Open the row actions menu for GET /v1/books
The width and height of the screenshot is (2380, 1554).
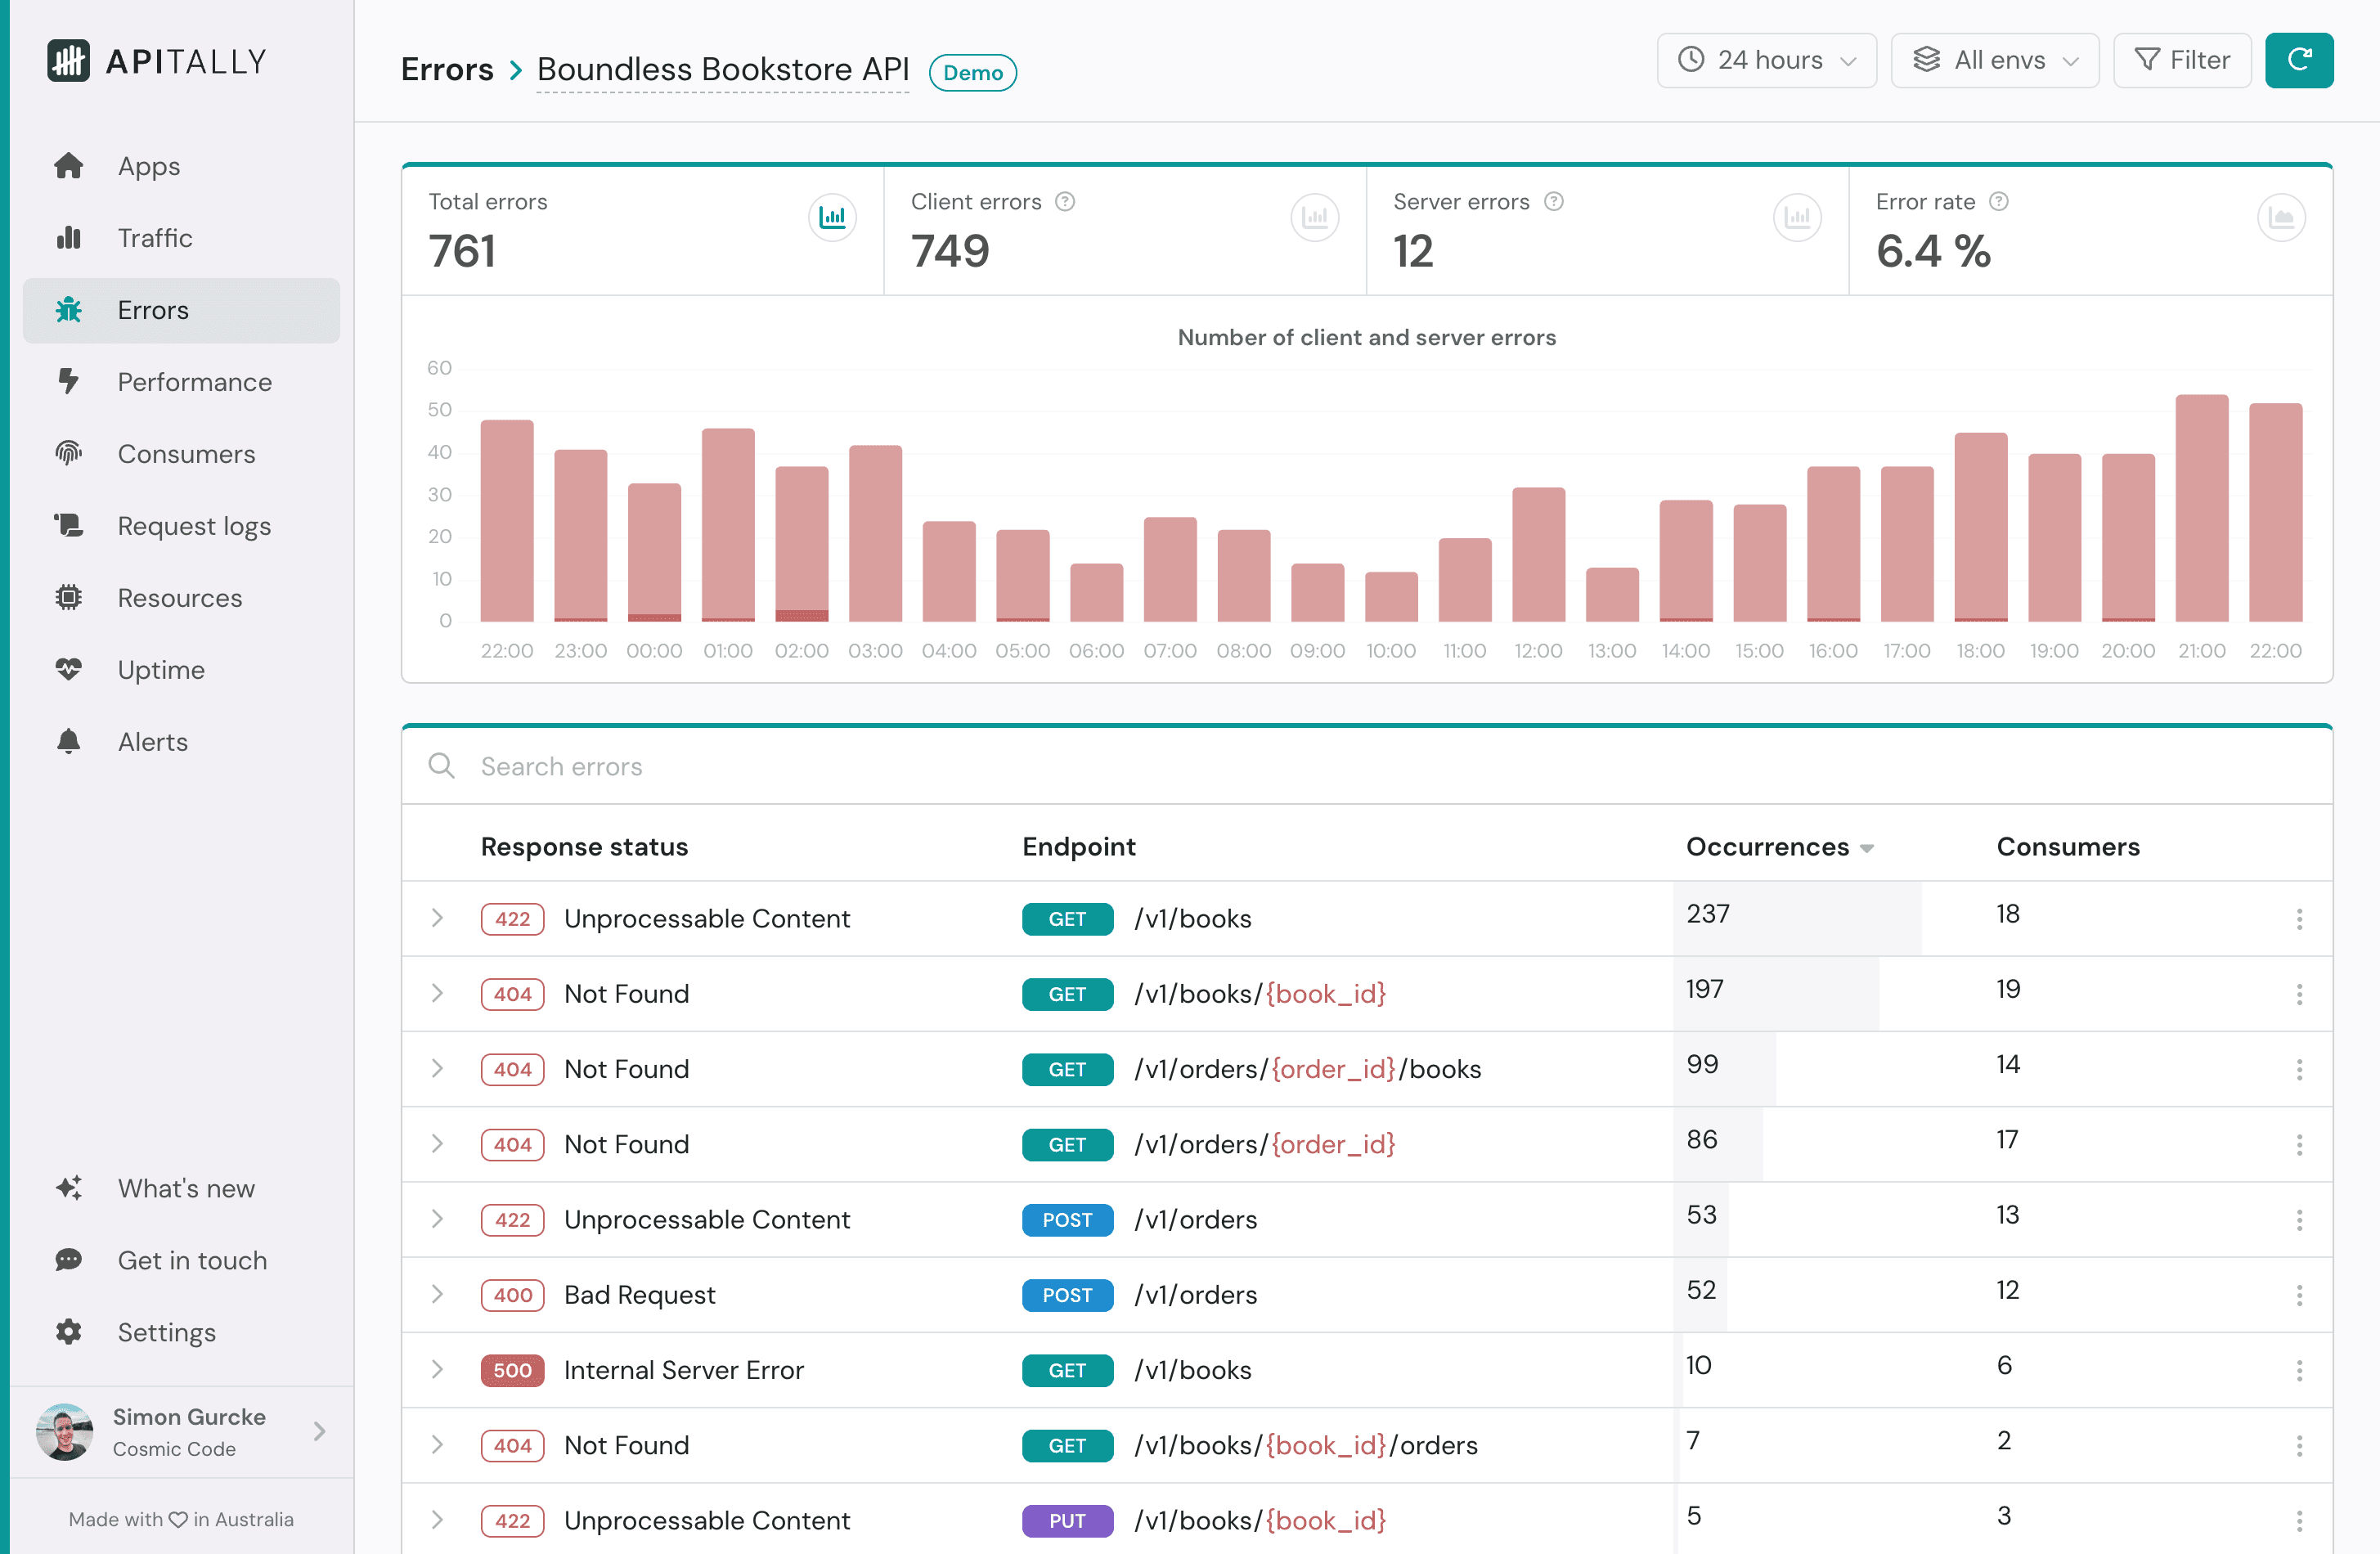coord(2300,918)
